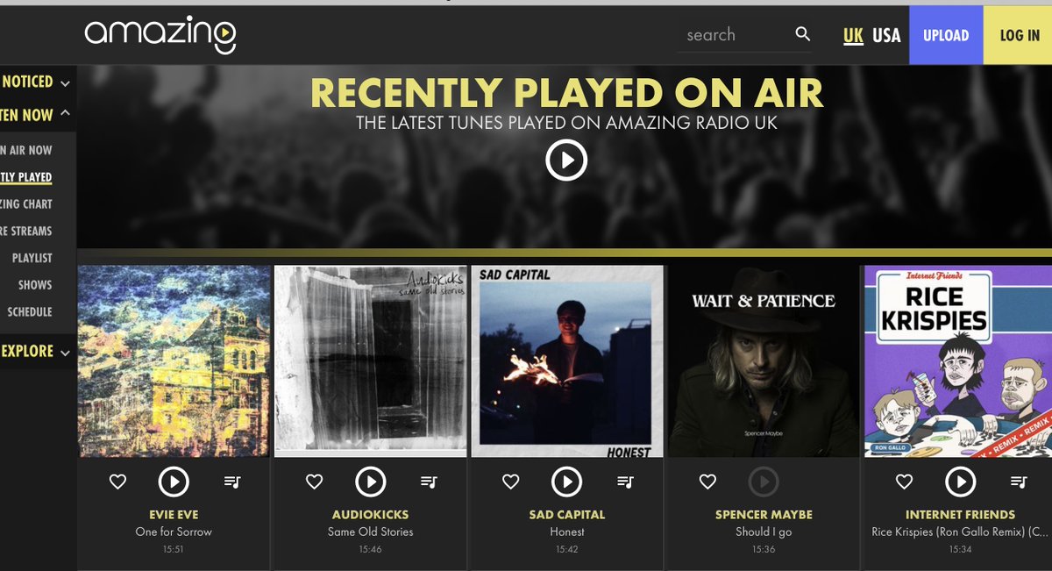Open On Air Now page
The height and width of the screenshot is (571, 1052).
click(x=26, y=150)
